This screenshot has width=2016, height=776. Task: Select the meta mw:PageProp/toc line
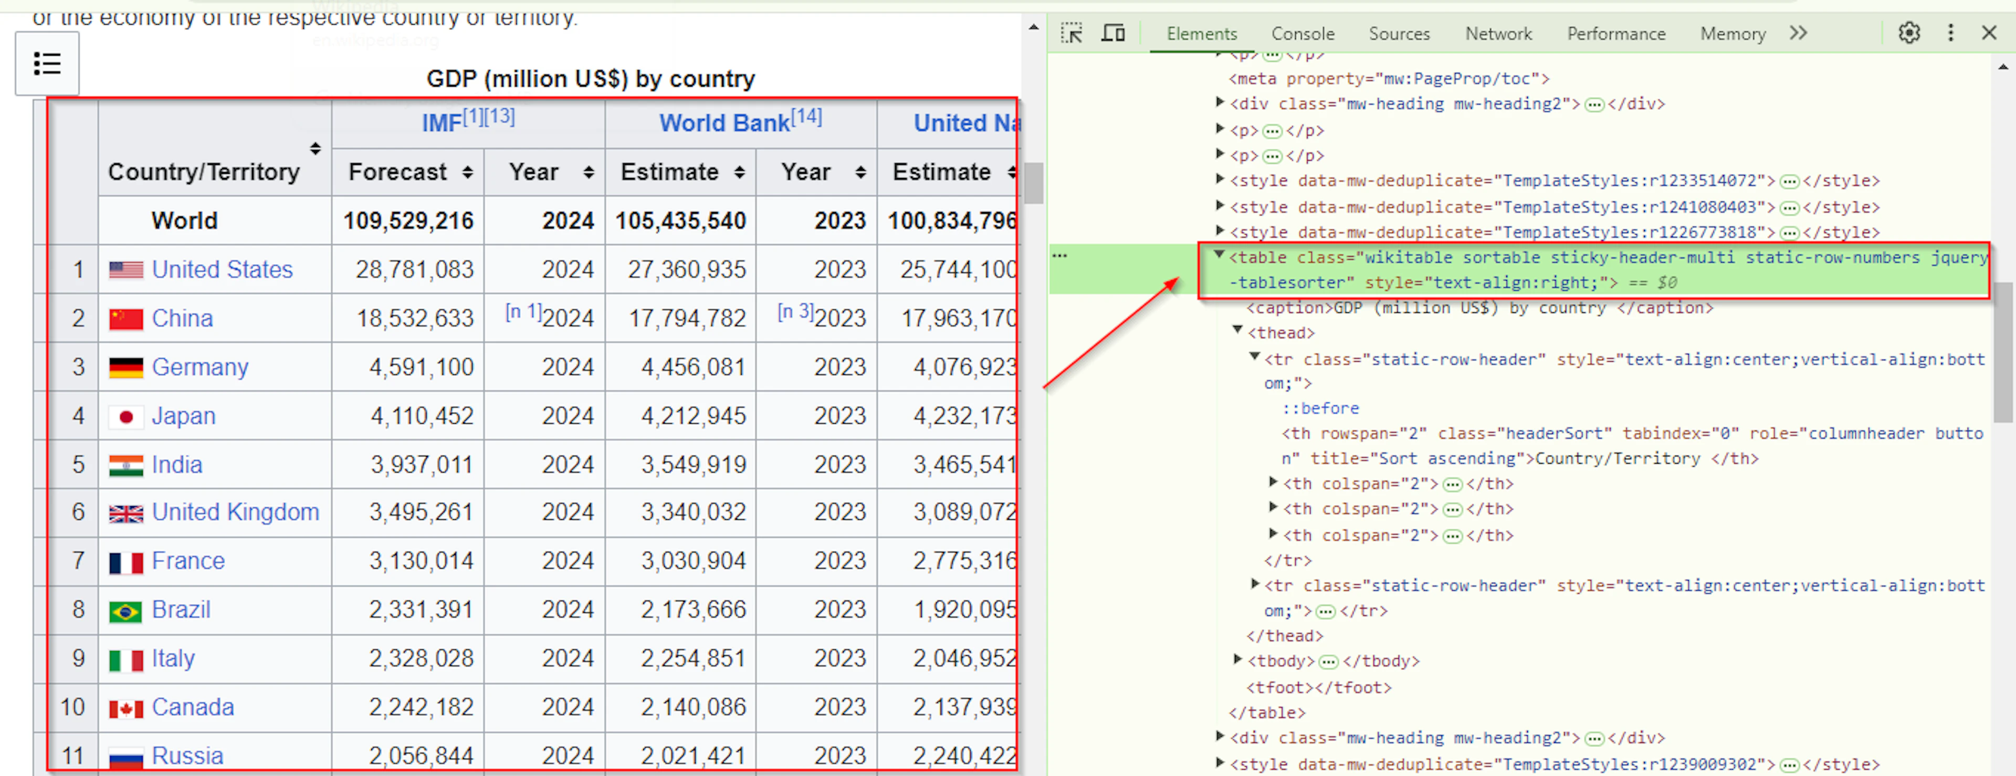tap(1389, 78)
